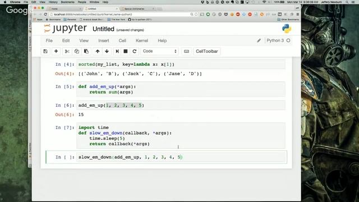The width and height of the screenshot is (359, 202).
Task: Click into the def add_em_up cell
Action: [181, 89]
